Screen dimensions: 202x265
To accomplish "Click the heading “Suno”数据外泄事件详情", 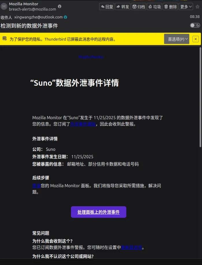I will point(75,83).
